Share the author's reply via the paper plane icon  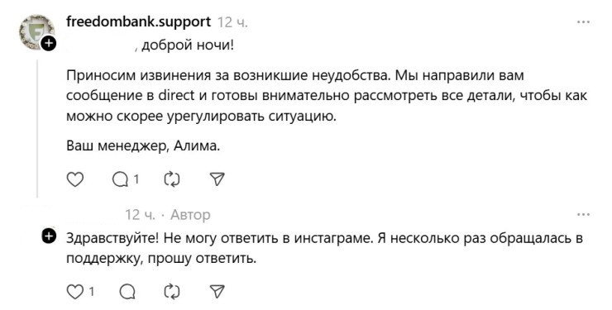click(x=217, y=291)
